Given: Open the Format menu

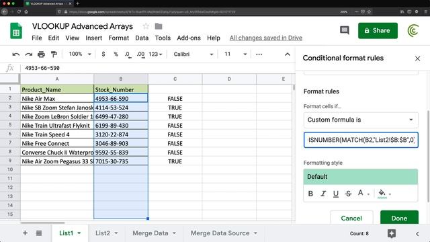Looking at the screenshot, I should (118, 38).
